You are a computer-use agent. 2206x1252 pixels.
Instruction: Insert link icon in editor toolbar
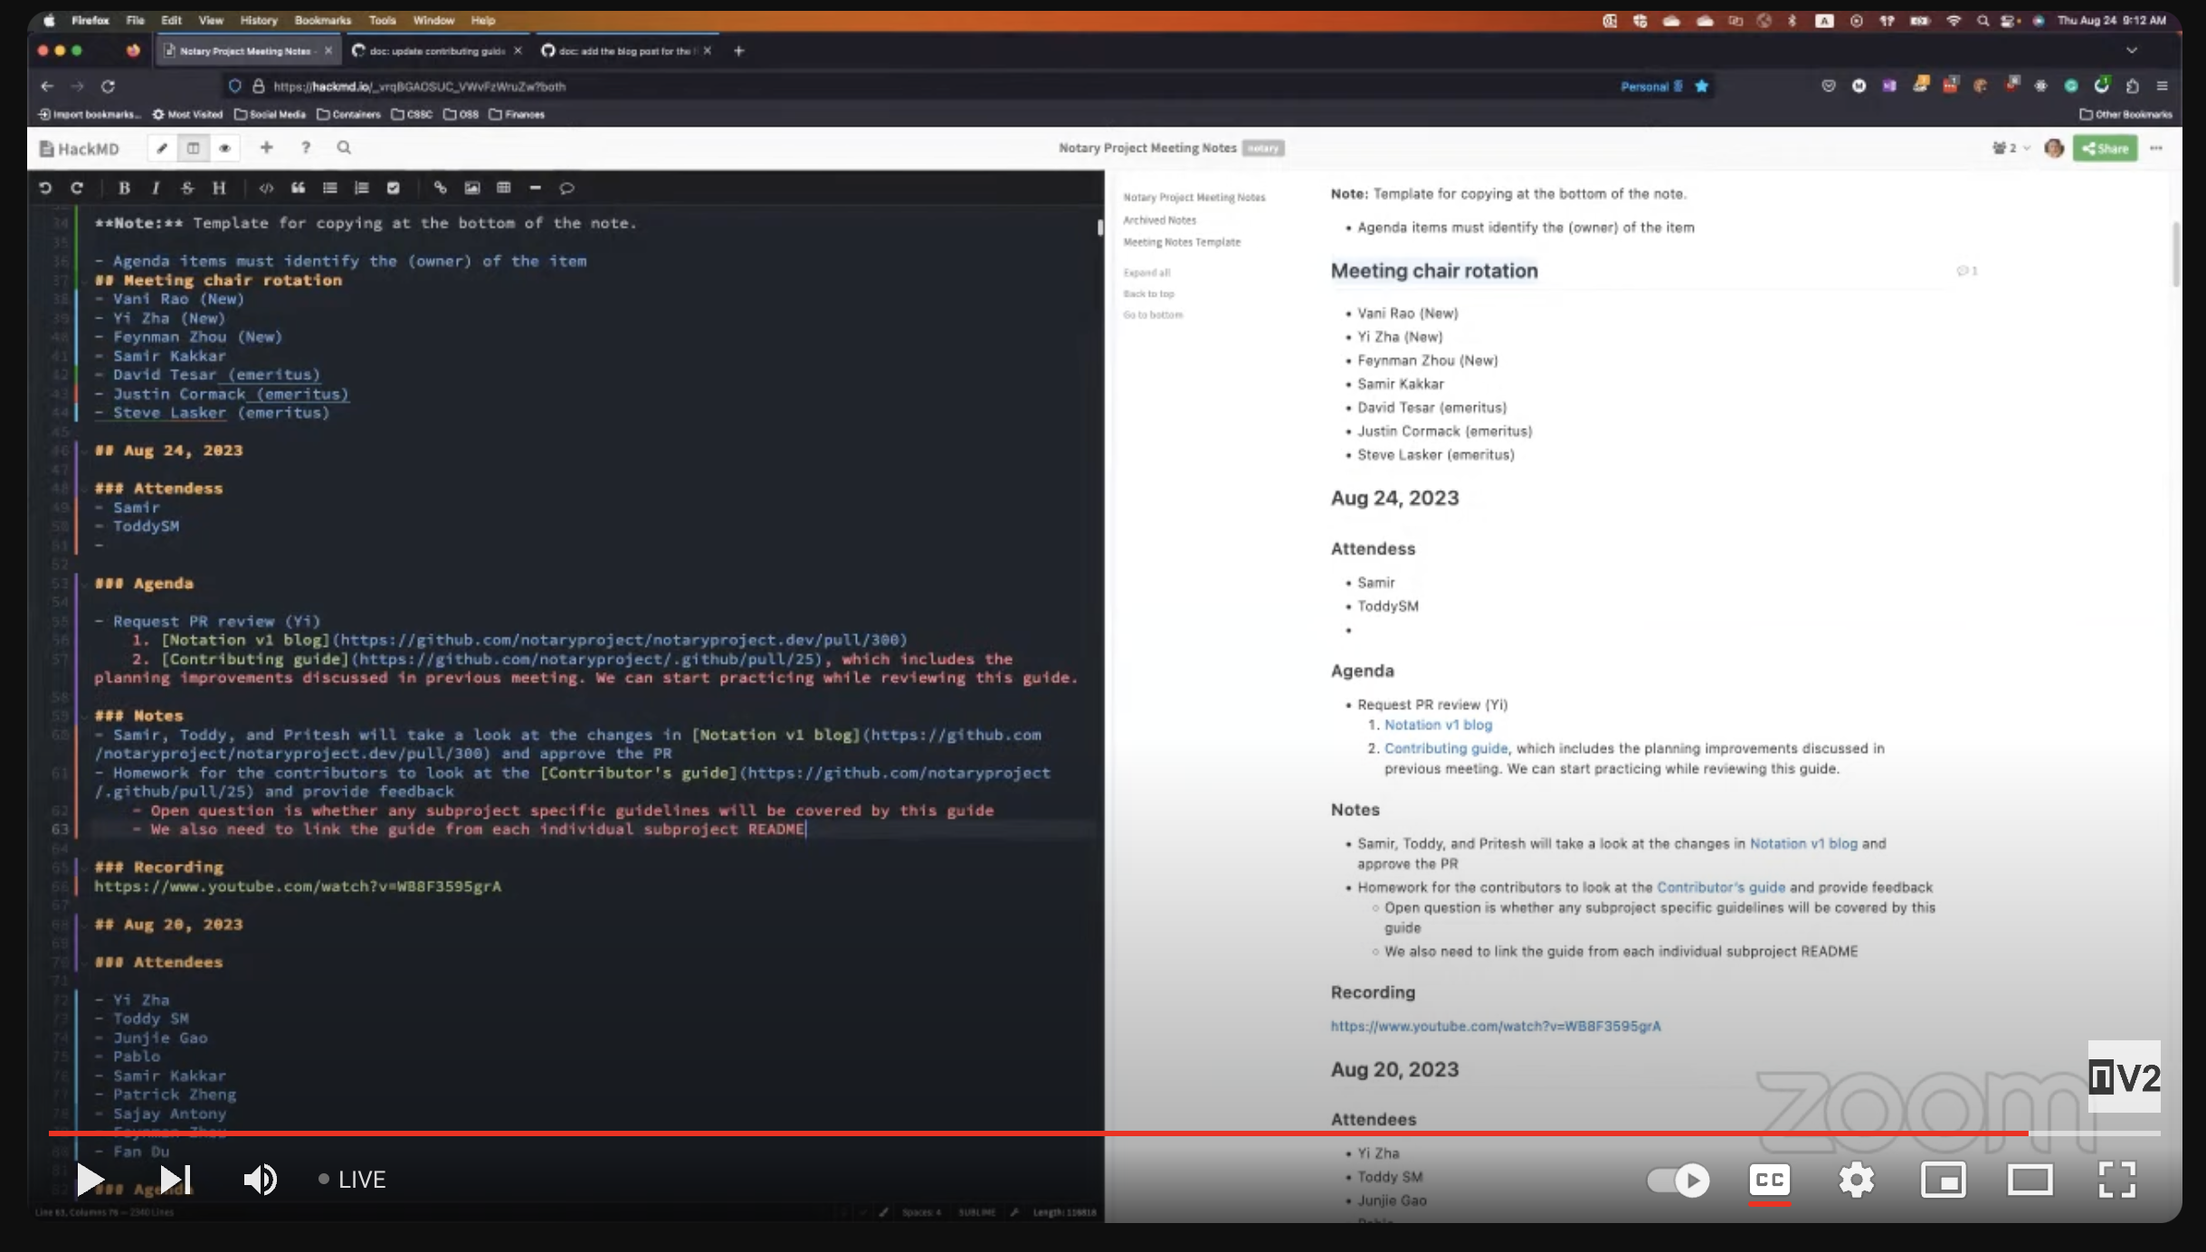[x=440, y=188]
